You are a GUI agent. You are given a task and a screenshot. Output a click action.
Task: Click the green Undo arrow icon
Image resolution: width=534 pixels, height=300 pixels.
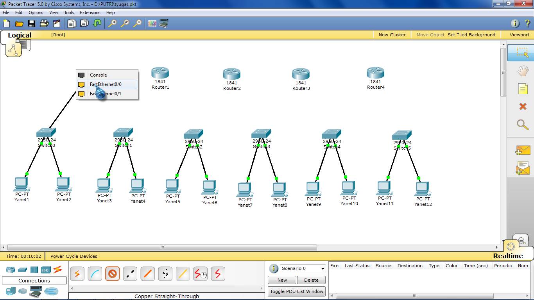97,23
